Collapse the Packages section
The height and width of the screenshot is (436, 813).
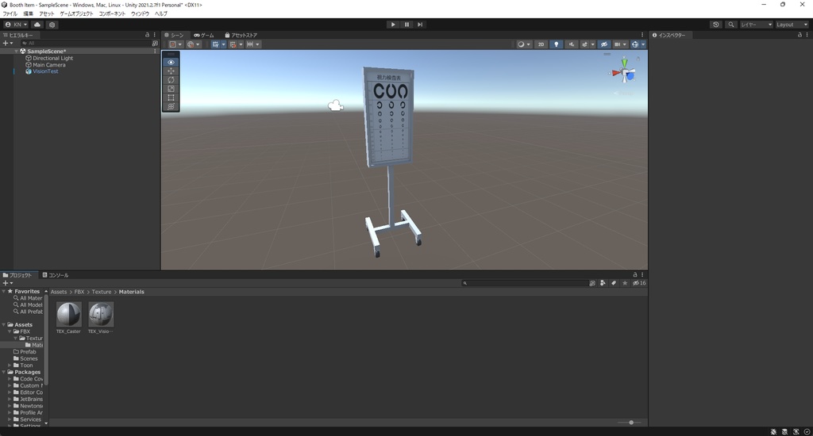point(4,373)
